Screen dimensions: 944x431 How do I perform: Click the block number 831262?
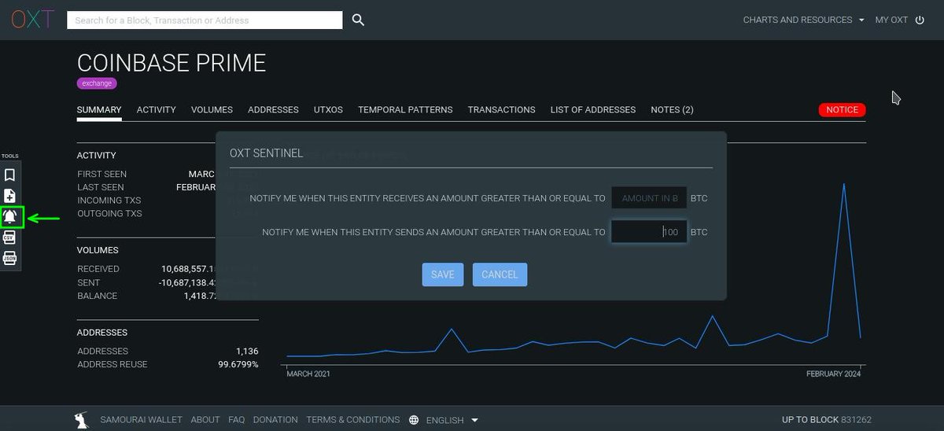(x=856, y=420)
